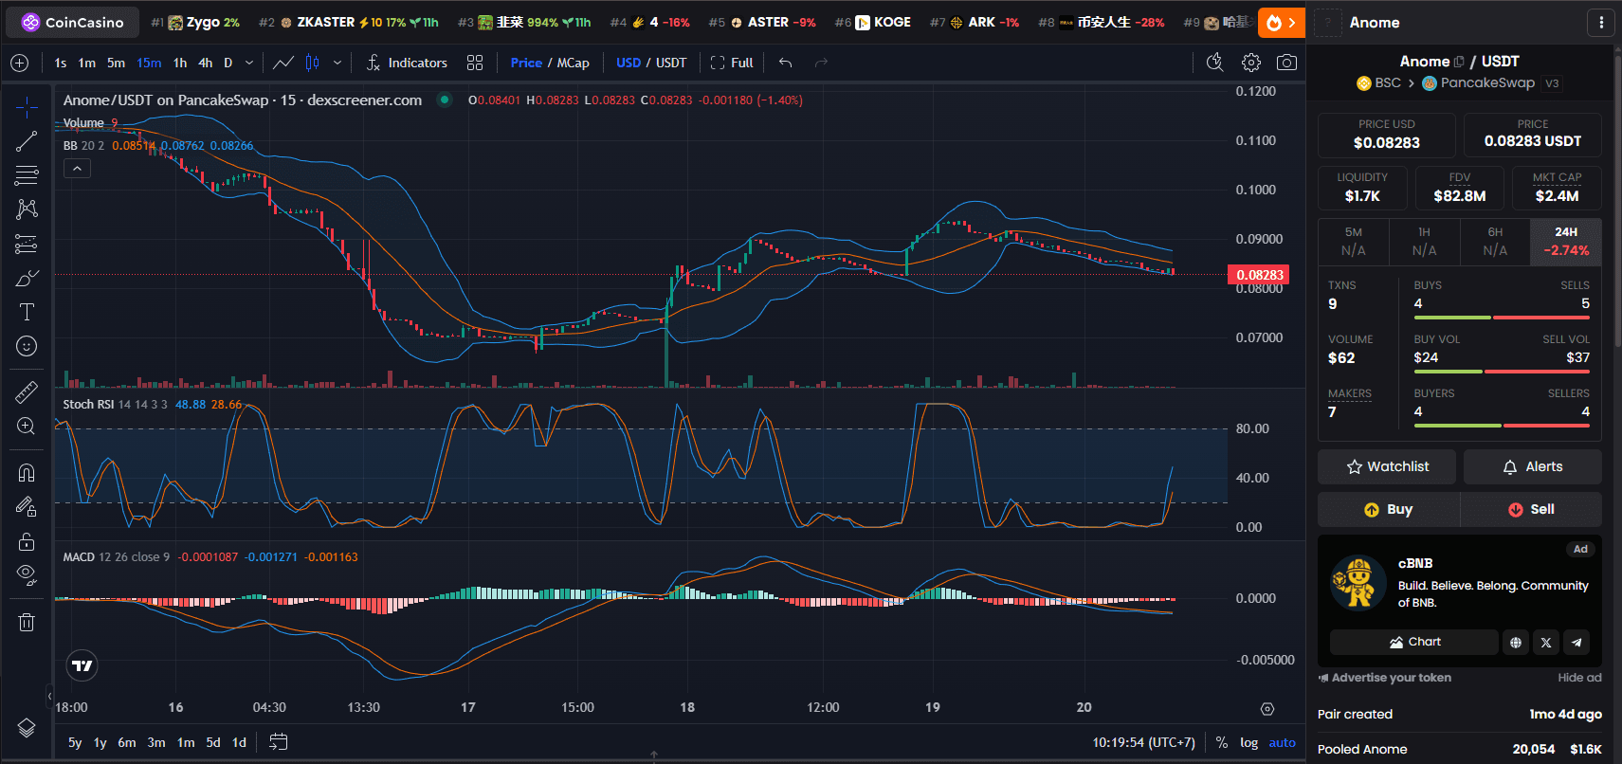Open the cBNB ad Chart button
Image resolution: width=1622 pixels, height=764 pixels.
click(1414, 642)
